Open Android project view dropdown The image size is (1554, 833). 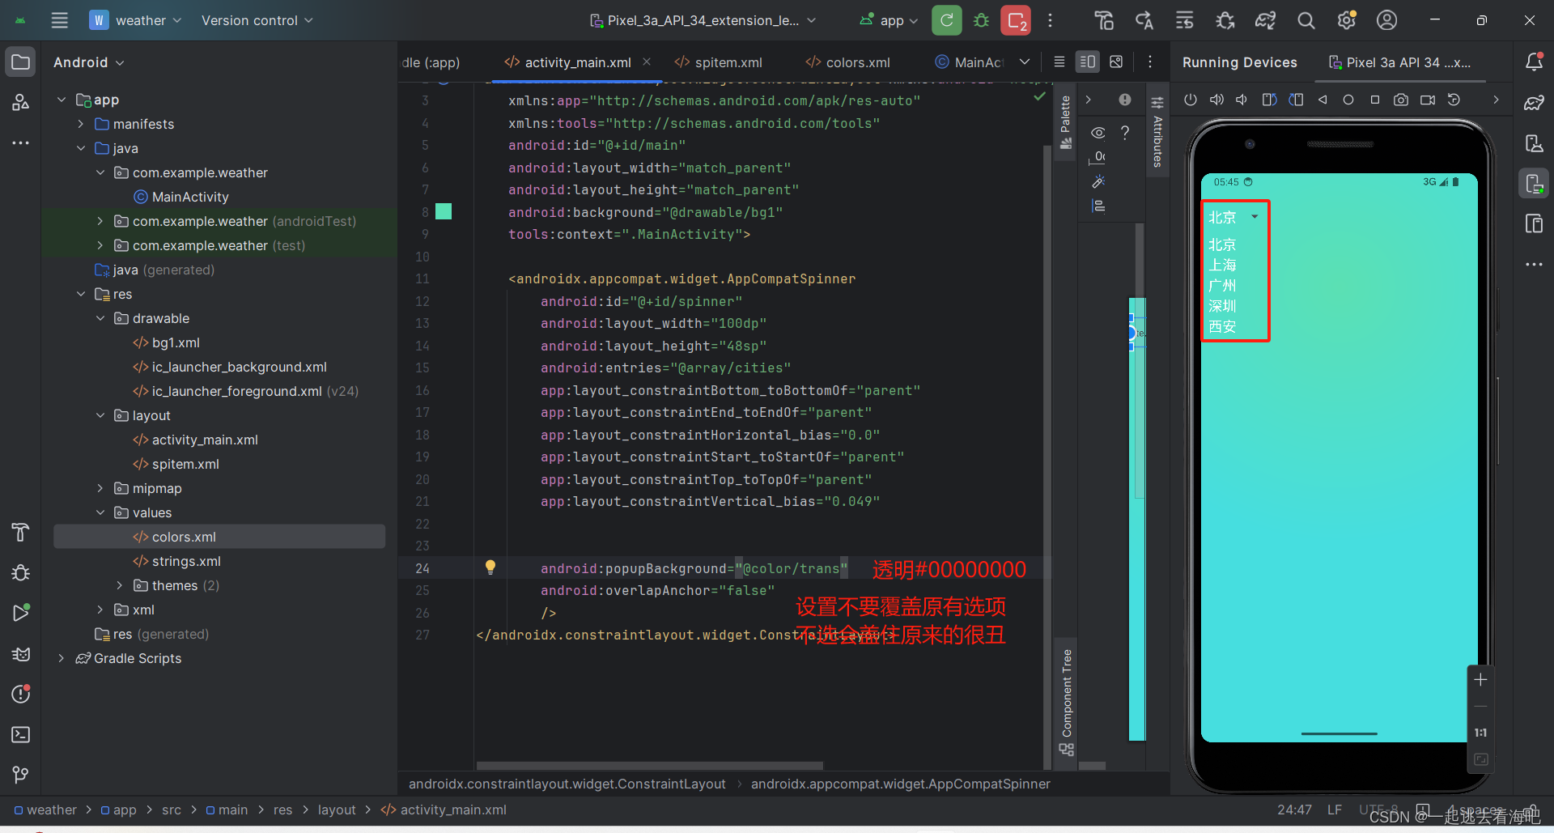point(88,62)
